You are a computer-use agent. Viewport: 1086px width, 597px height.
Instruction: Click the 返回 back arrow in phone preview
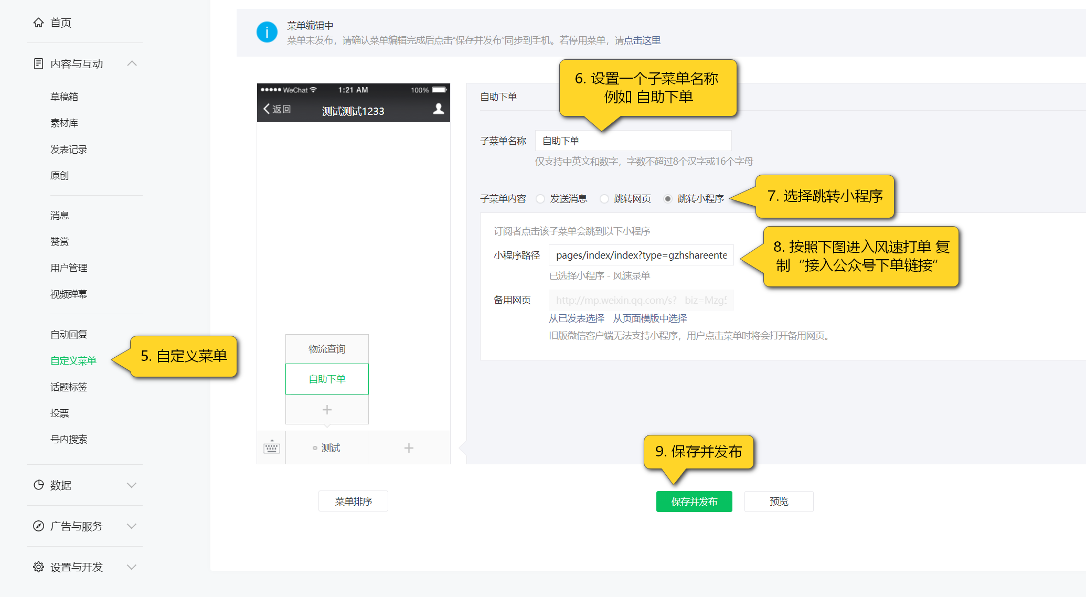[267, 109]
